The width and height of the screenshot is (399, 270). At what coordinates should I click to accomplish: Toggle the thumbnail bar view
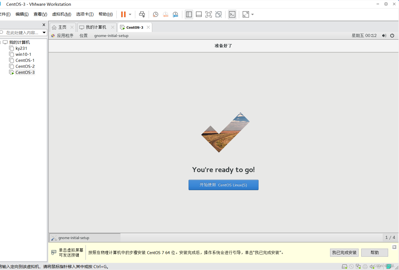pyautogui.click(x=199, y=14)
